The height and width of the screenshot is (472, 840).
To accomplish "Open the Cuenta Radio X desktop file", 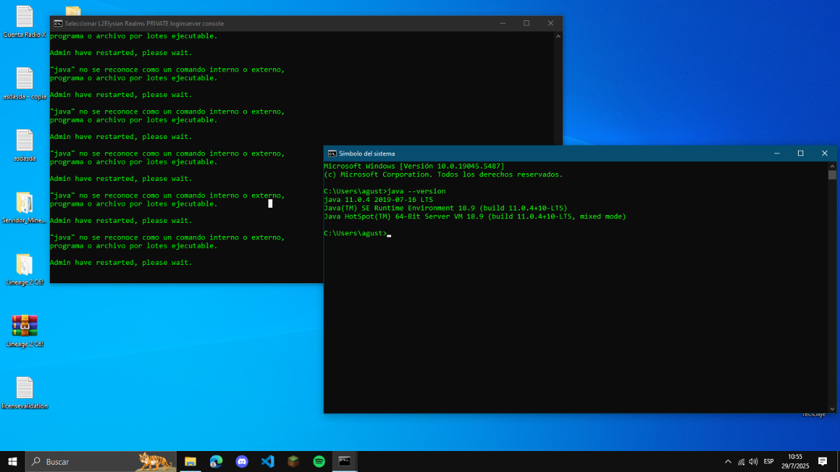I will 24,21.
